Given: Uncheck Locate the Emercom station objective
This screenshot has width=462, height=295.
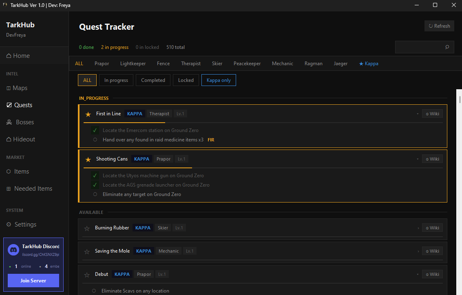Looking at the screenshot, I should tap(95, 130).
